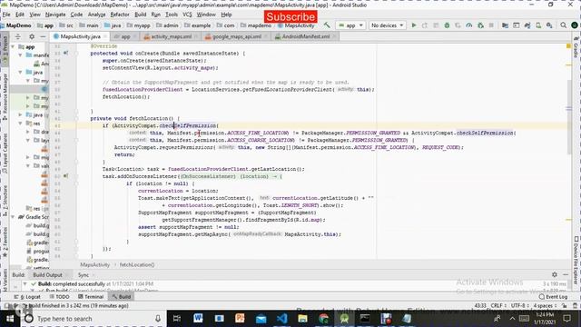Collapse the res folder node
This screenshot has height=327, width=581.
click(20, 124)
